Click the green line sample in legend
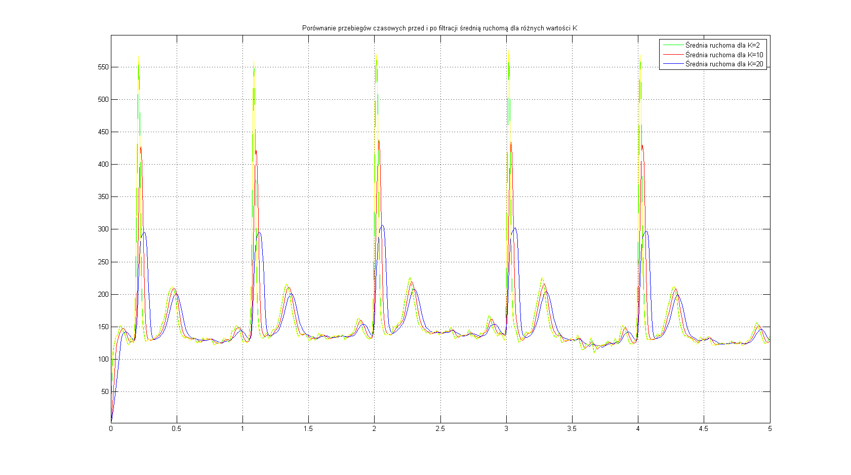Viewport: 851px width, 475px height. 672,45
